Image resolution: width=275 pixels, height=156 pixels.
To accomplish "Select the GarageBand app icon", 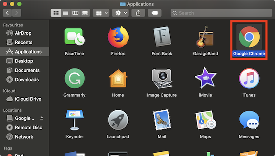I will 205,37.
